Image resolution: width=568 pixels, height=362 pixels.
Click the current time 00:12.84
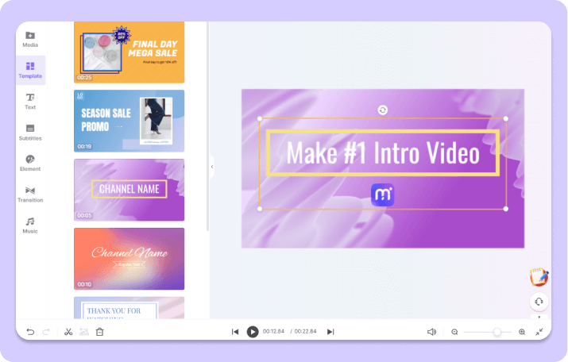(273, 332)
